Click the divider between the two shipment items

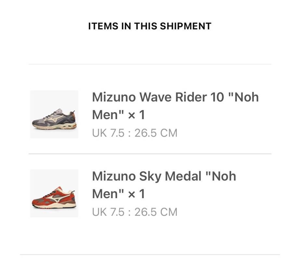(150, 154)
